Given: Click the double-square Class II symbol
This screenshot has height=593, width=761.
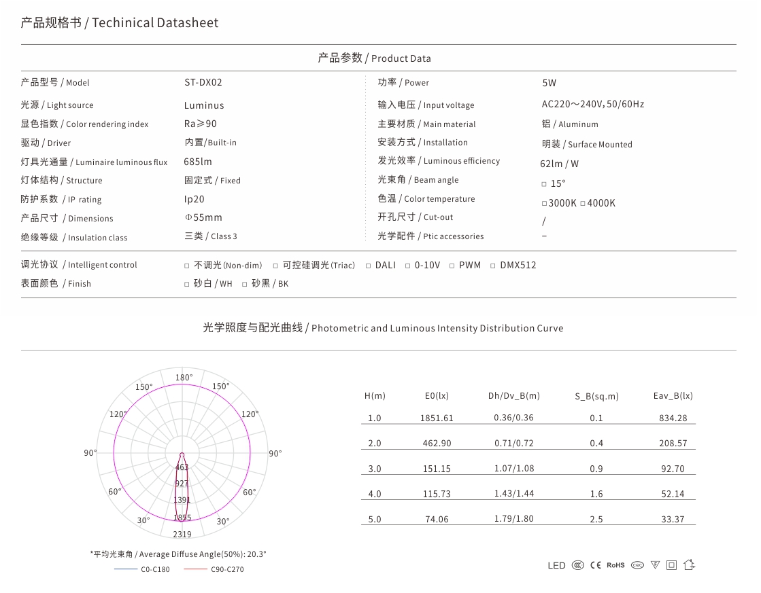Looking at the screenshot, I should pos(671,565).
